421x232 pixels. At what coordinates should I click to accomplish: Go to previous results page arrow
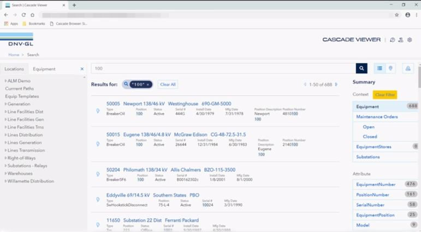click(305, 84)
